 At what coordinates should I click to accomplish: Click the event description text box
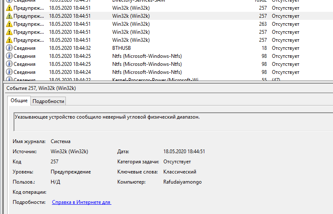[x=169, y=121]
